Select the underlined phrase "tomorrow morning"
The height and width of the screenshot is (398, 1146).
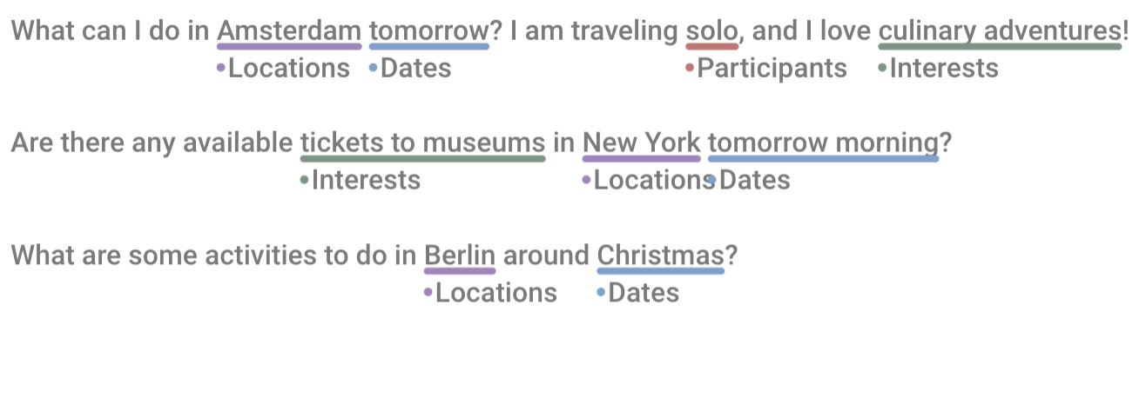tap(823, 143)
